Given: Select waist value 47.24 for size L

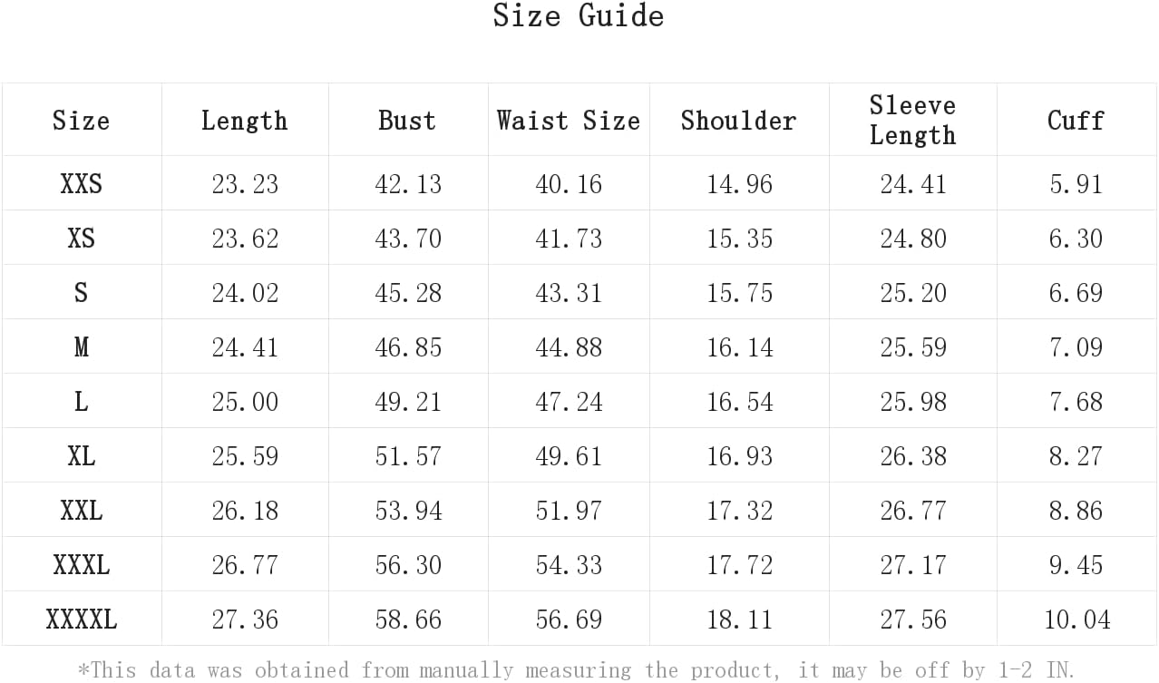Looking at the screenshot, I should (x=569, y=402).
